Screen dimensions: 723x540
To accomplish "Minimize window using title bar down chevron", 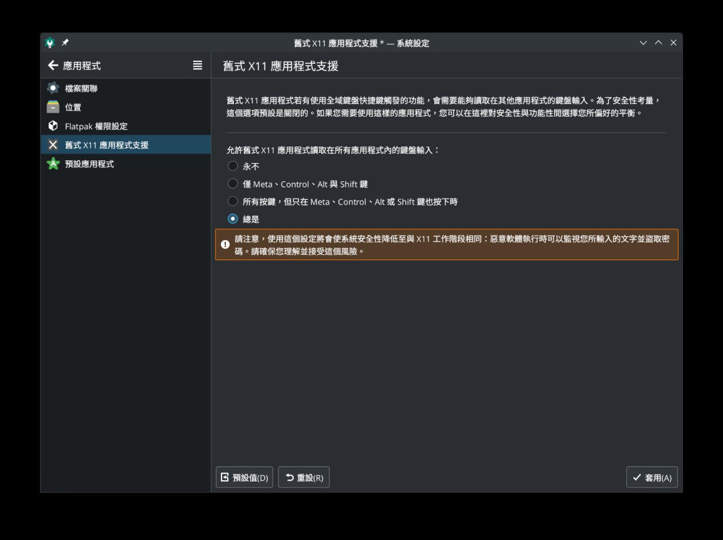I will point(643,43).
